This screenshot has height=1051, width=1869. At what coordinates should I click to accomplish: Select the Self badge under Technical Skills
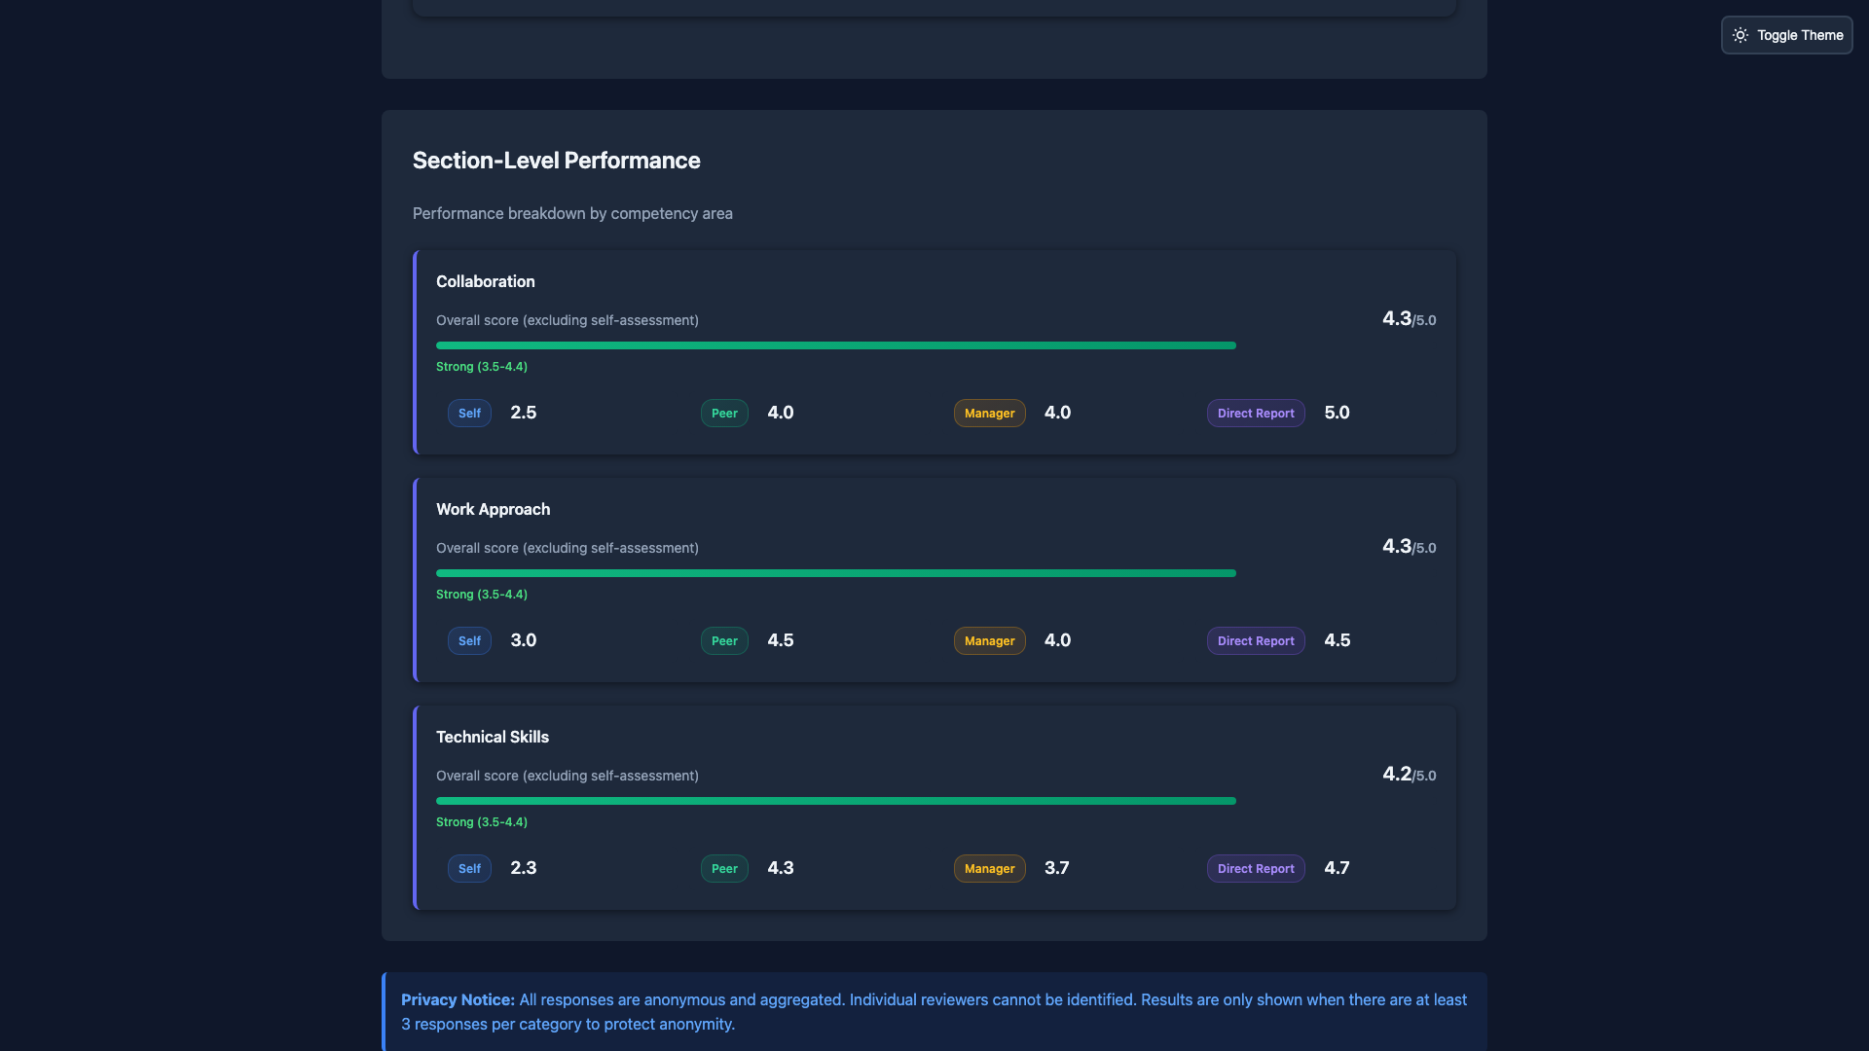468,868
